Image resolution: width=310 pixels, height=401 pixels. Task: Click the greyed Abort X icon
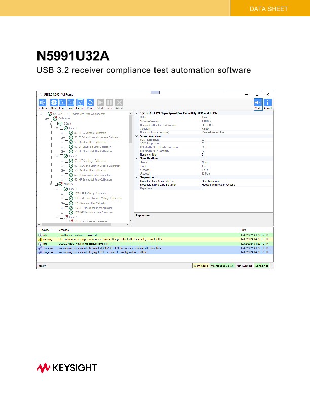pos(119,103)
